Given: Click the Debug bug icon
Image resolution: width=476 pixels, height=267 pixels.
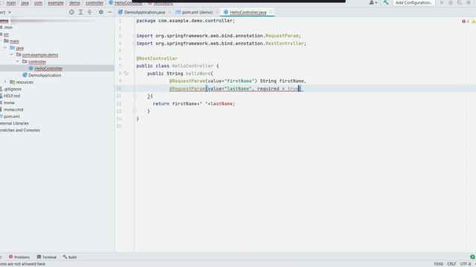Looking at the screenshot, I should pos(451,3).
